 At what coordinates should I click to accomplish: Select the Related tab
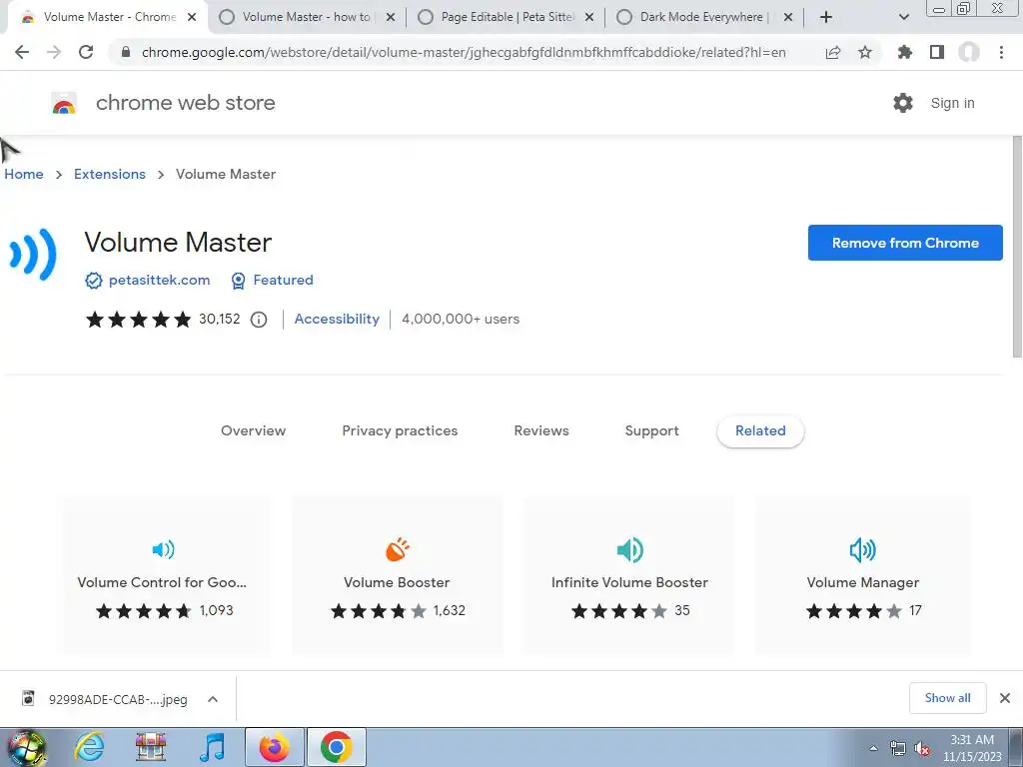pos(760,430)
